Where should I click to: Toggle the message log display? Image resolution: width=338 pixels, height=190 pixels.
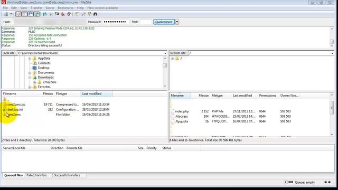(18, 14)
